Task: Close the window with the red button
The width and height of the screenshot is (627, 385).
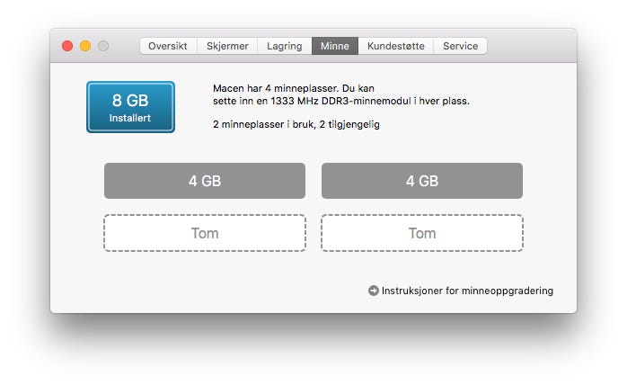Action: click(x=67, y=46)
